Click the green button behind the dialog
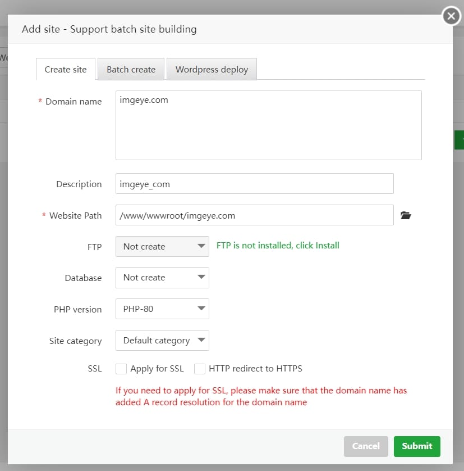This screenshot has width=464, height=471. point(459,140)
